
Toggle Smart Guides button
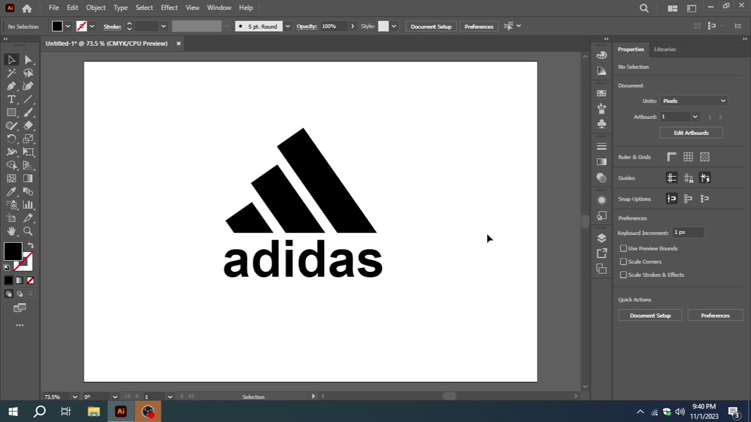pyautogui.click(x=705, y=178)
